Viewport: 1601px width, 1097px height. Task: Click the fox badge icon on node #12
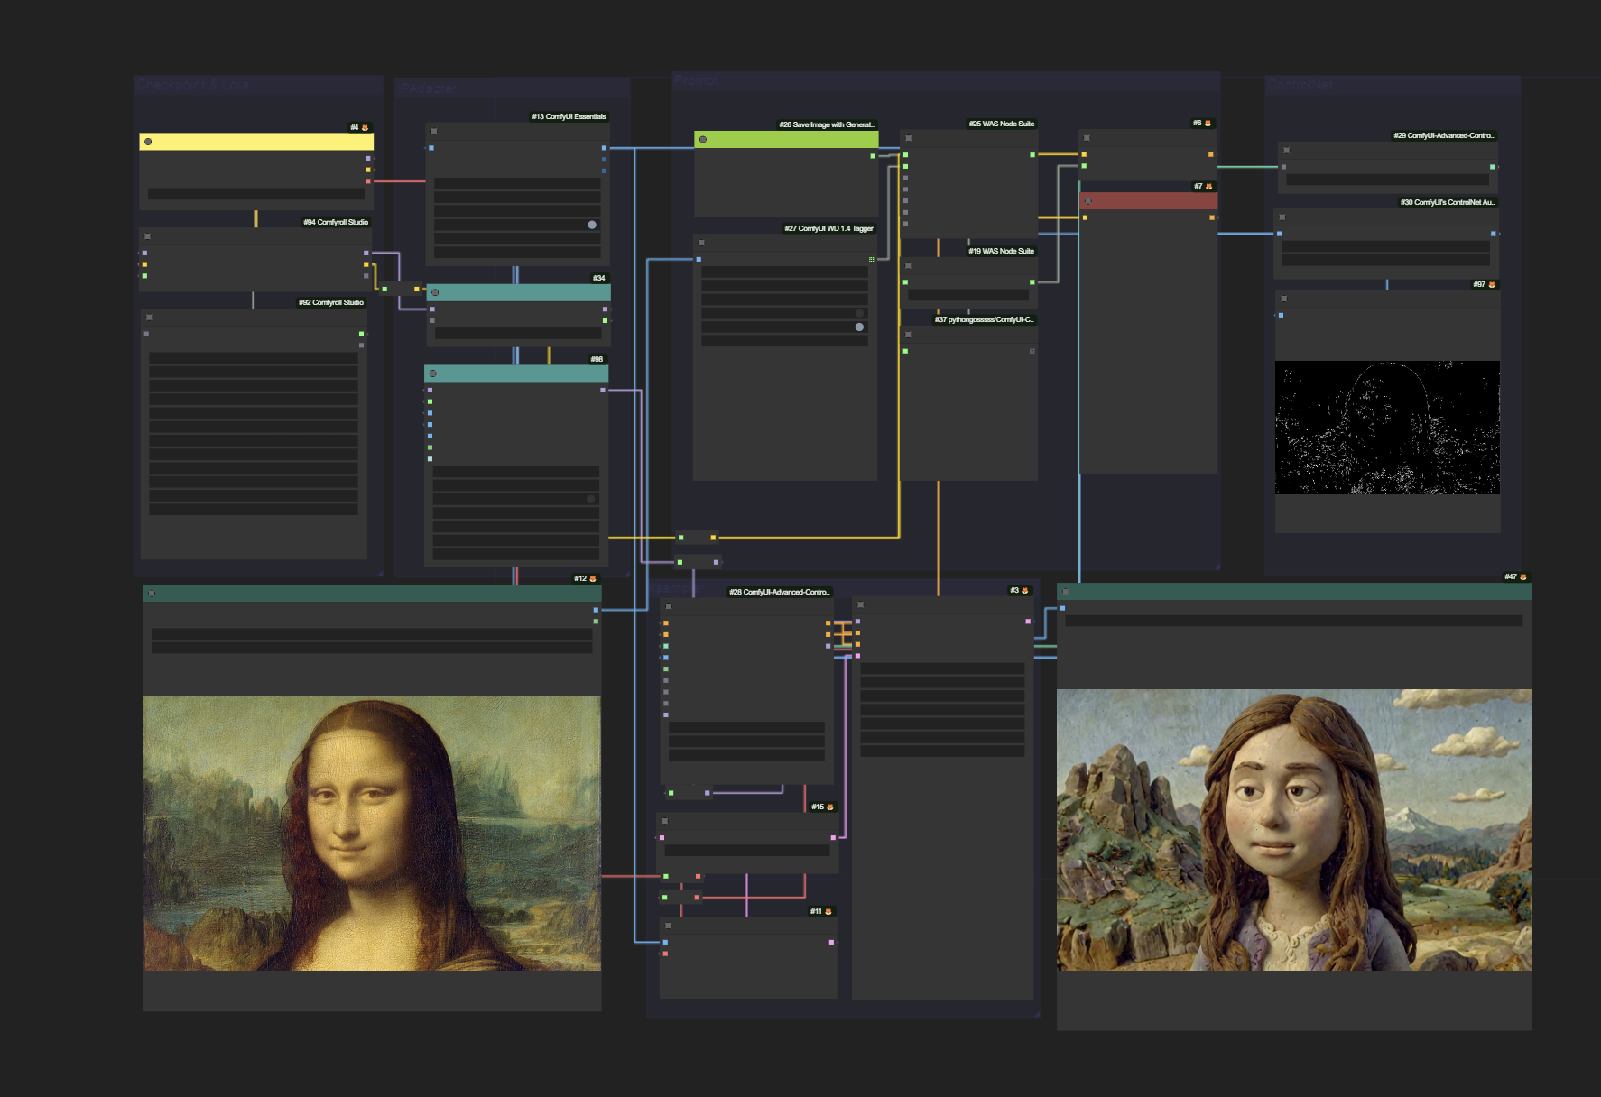pos(593,579)
